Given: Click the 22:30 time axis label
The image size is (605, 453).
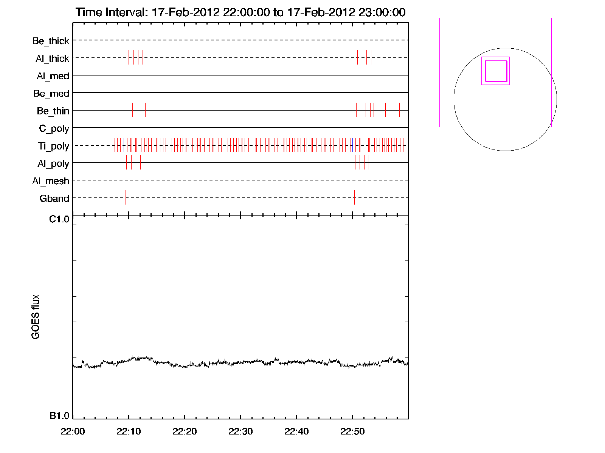Looking at the screenshot, I should point(240,431).
